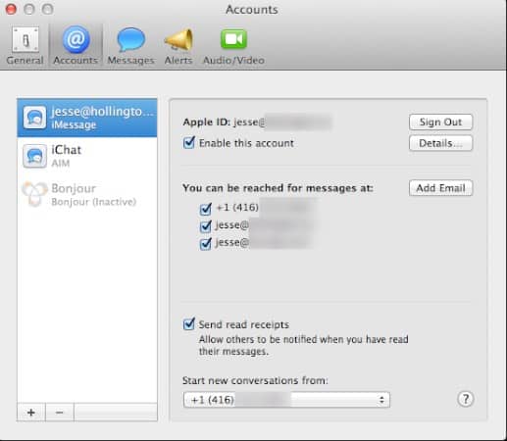Click 'Allow others to be notified' description

(303, 345)
